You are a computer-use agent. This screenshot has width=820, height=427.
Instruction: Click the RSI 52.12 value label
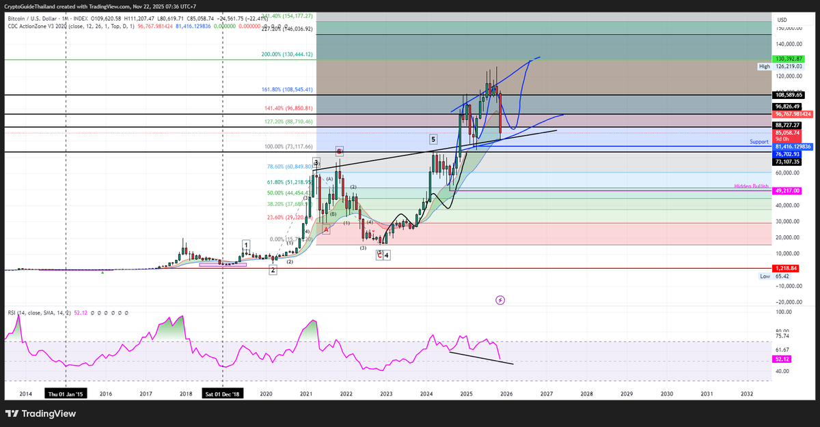(x=783, y=359)
